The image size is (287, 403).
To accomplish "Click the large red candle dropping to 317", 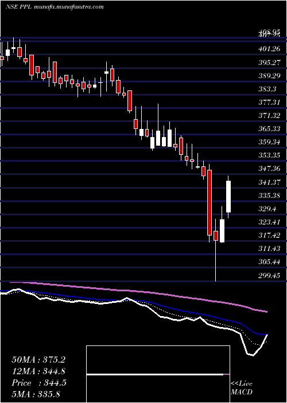I will pyautogui.click(x=210, y=203).
